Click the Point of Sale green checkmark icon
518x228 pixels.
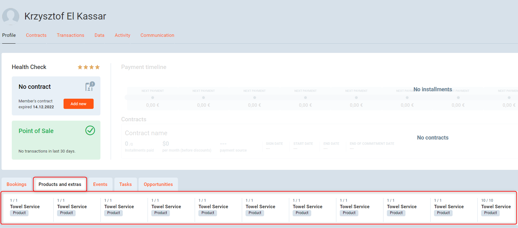[x=90, y=131]
